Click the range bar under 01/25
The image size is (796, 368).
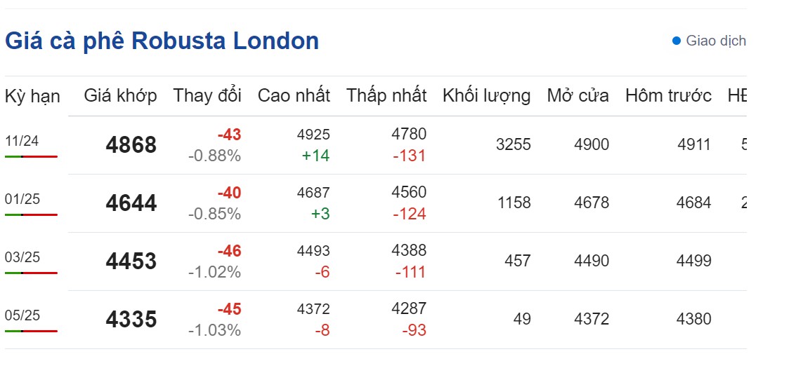(x=31, y=214)
